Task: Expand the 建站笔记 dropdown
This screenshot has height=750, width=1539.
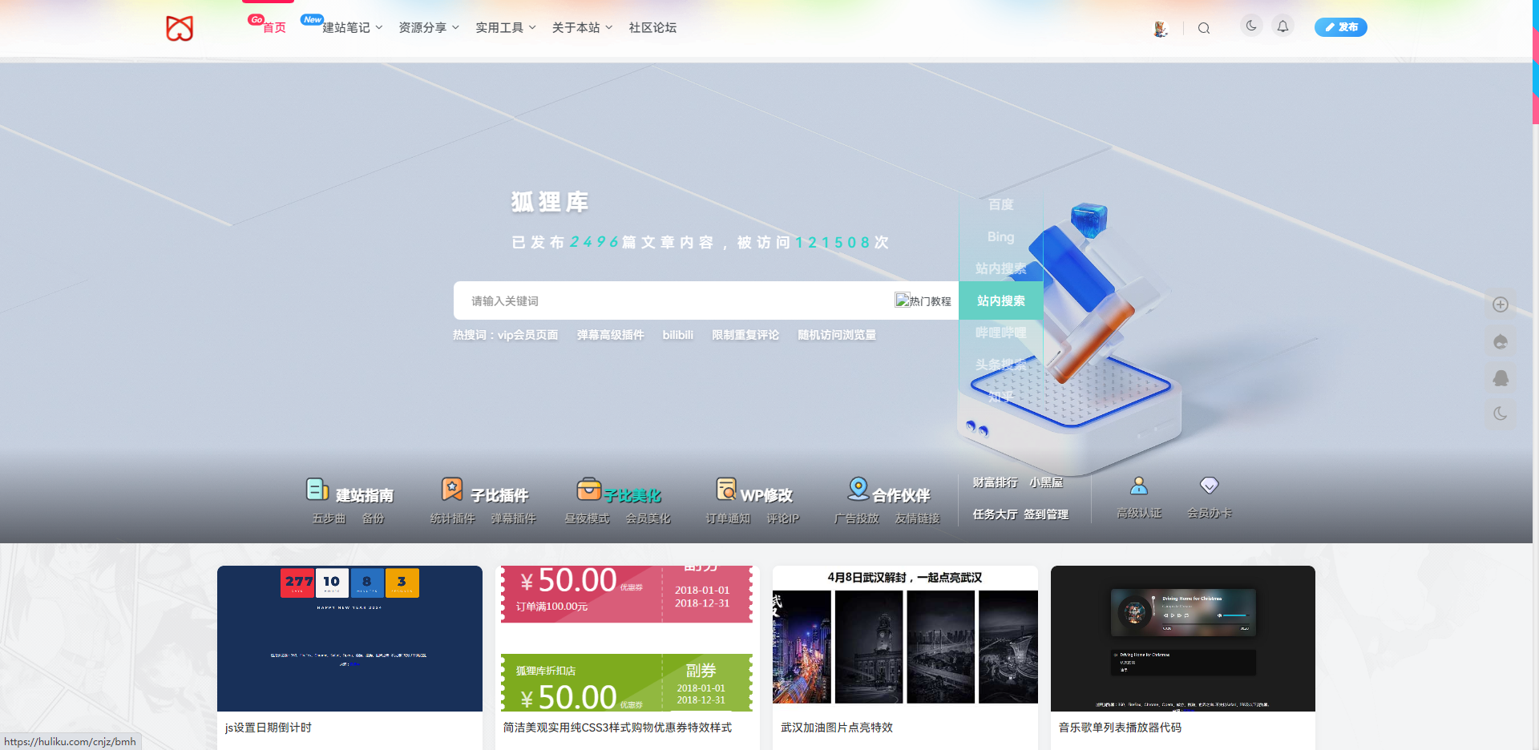Action: click(x=345, y=27)
